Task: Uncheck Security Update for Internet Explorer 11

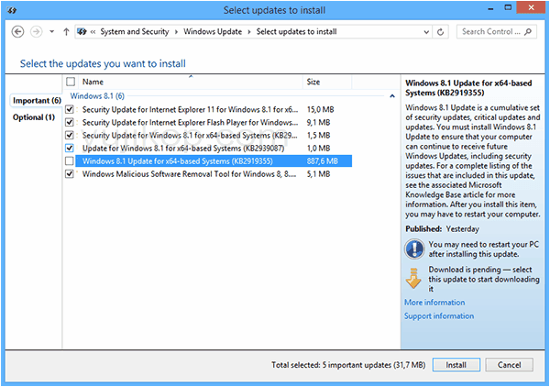Action: click(70, 109)
